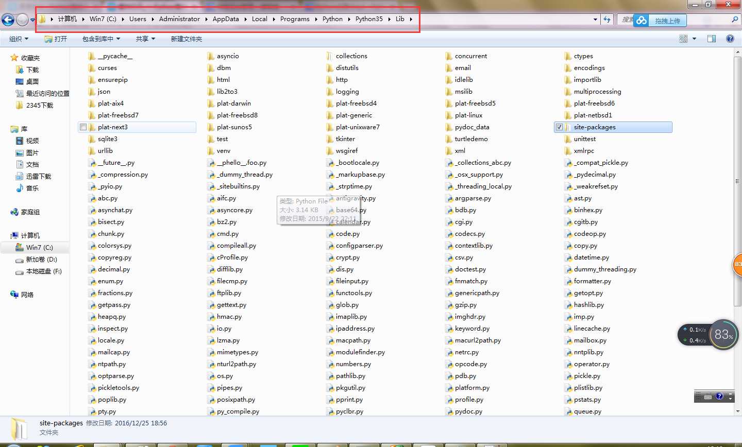Select the __pycache__ folder icon
742x447 pixels.
(92, 56)
